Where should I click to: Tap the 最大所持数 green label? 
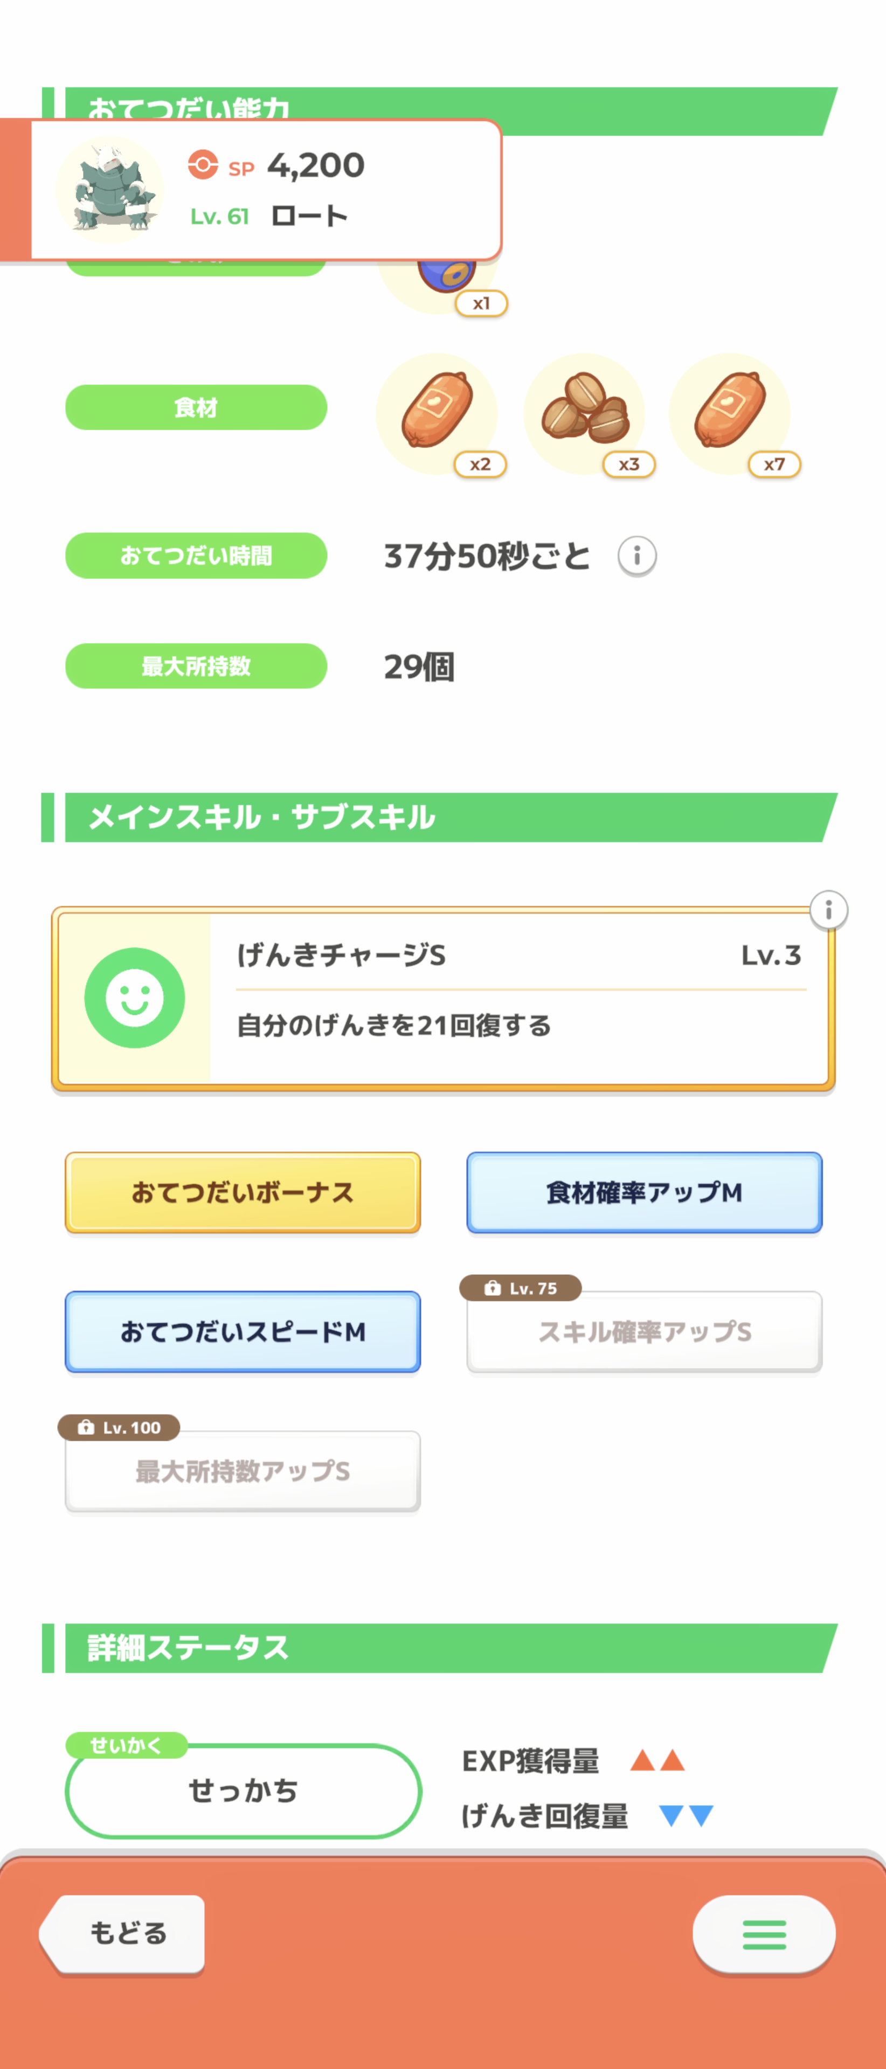click(196, 666)
